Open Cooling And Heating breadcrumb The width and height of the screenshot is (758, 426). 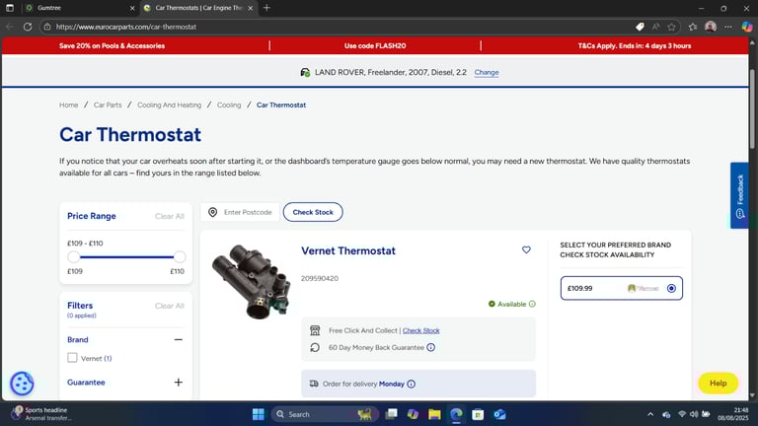pos(169,105)
